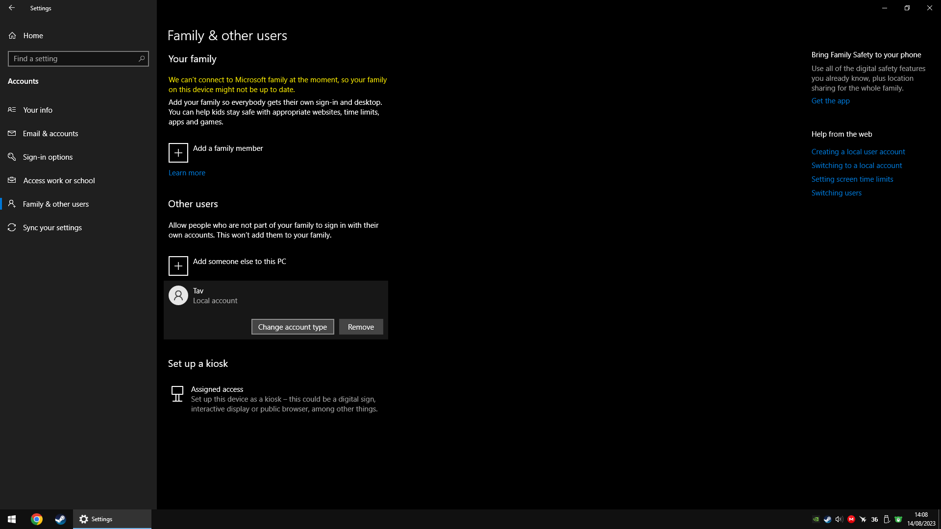
Task: Open the Assigned access kiosk icon
Action: [177, 394]
